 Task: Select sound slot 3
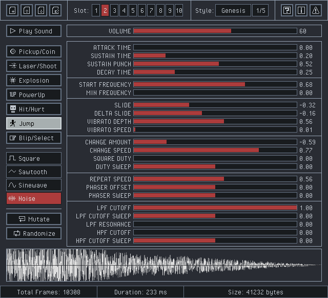pyautogui.click(x=114, y=10)
